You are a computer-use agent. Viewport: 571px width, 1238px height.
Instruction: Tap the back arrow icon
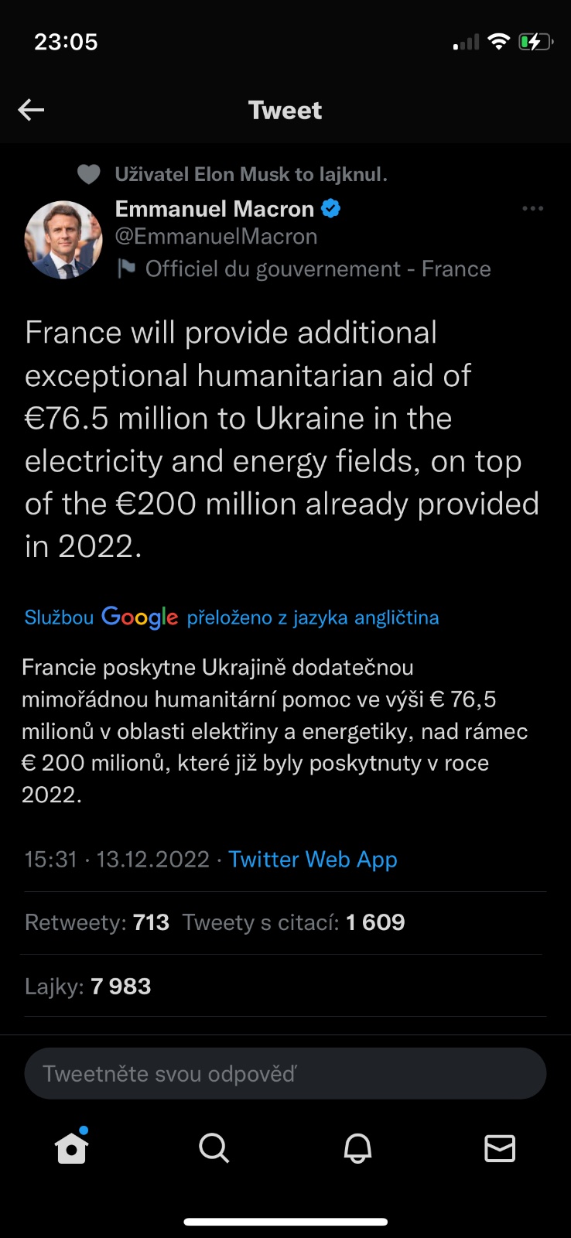[31, 110]
